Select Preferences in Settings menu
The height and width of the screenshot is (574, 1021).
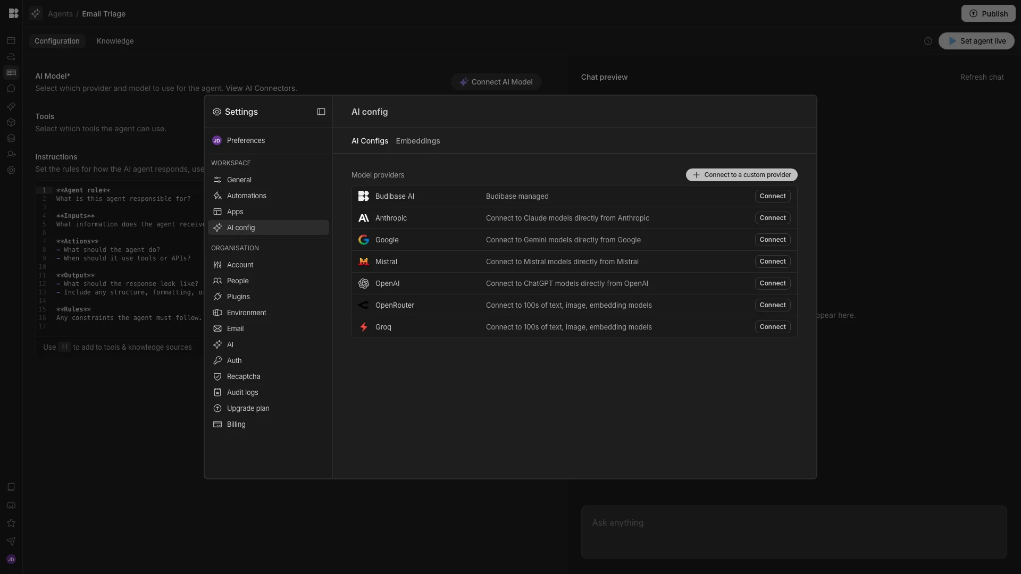click(x=245, y=140)
